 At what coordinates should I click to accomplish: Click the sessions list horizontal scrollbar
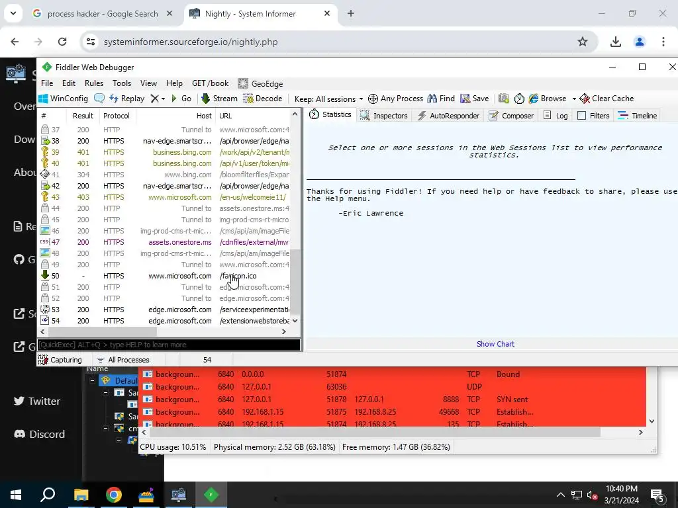tap(103, 332)
